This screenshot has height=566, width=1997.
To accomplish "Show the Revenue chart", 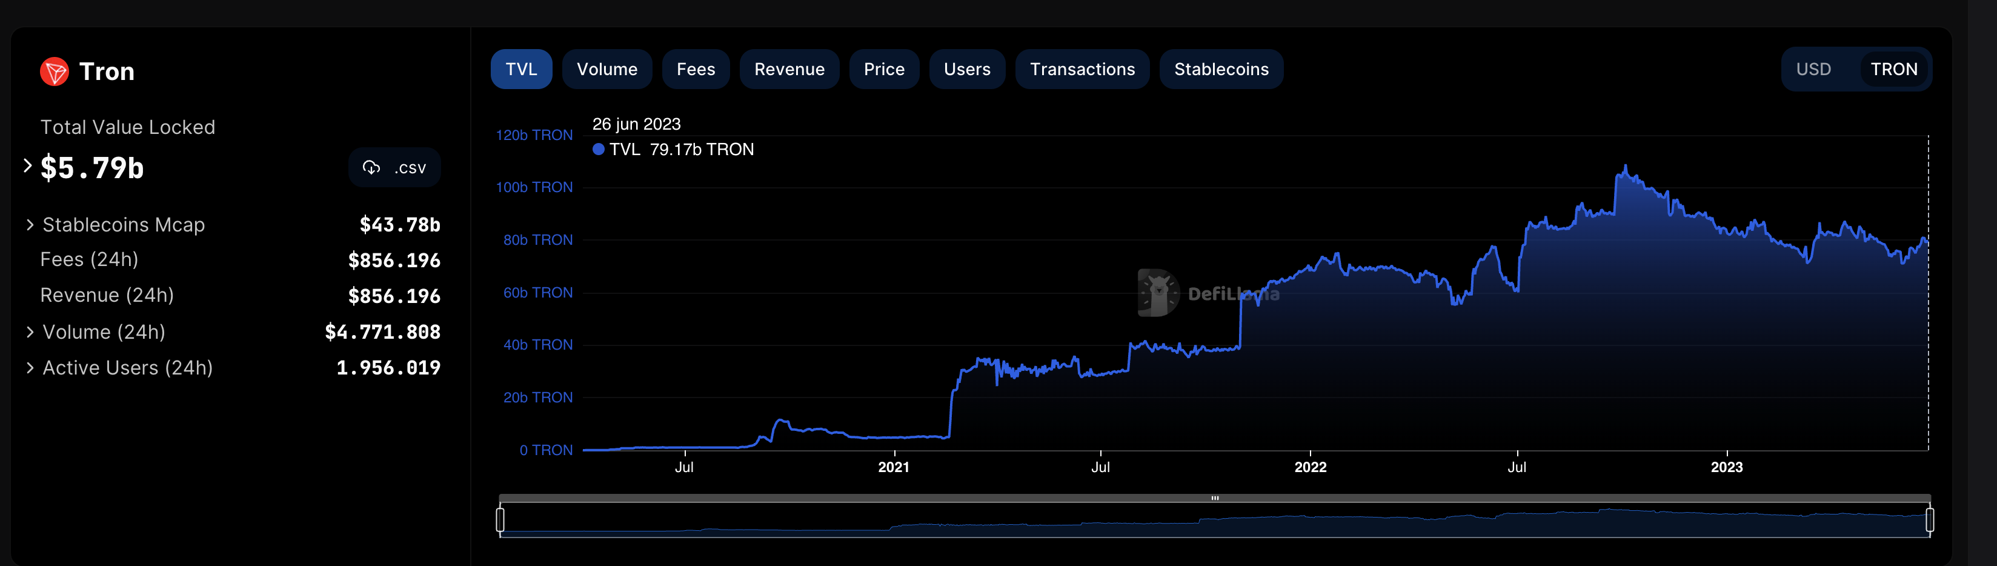I will pos(788,69).
